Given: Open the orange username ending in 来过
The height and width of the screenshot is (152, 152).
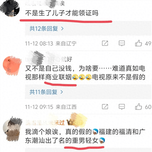Looking at the screenshot, I should tap(45, 123).
